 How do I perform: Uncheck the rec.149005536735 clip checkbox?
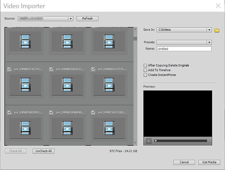tap(9, 69)
